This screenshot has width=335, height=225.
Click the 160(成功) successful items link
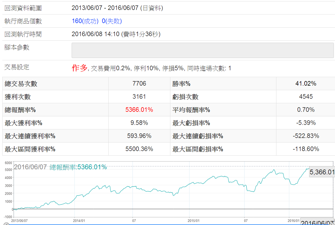pos(85,21)
